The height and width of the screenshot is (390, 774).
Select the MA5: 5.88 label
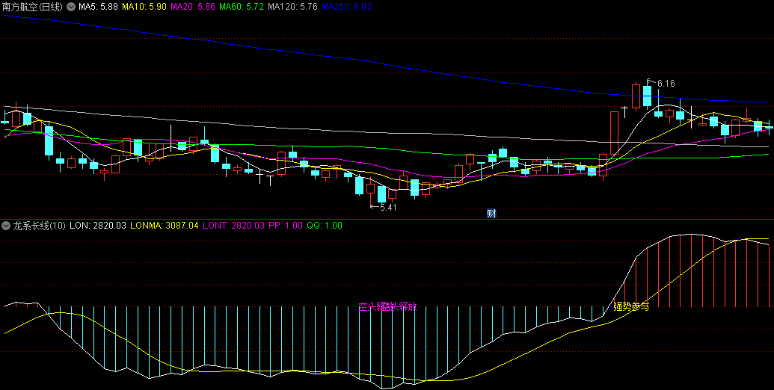pos(98,7)
